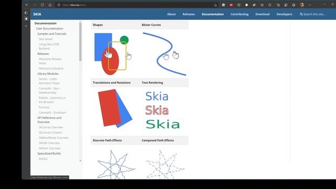Select Library Modules in the sidebar
This screenshot has height=189, width=336.
pyautogui.click(x=48, y=73)
